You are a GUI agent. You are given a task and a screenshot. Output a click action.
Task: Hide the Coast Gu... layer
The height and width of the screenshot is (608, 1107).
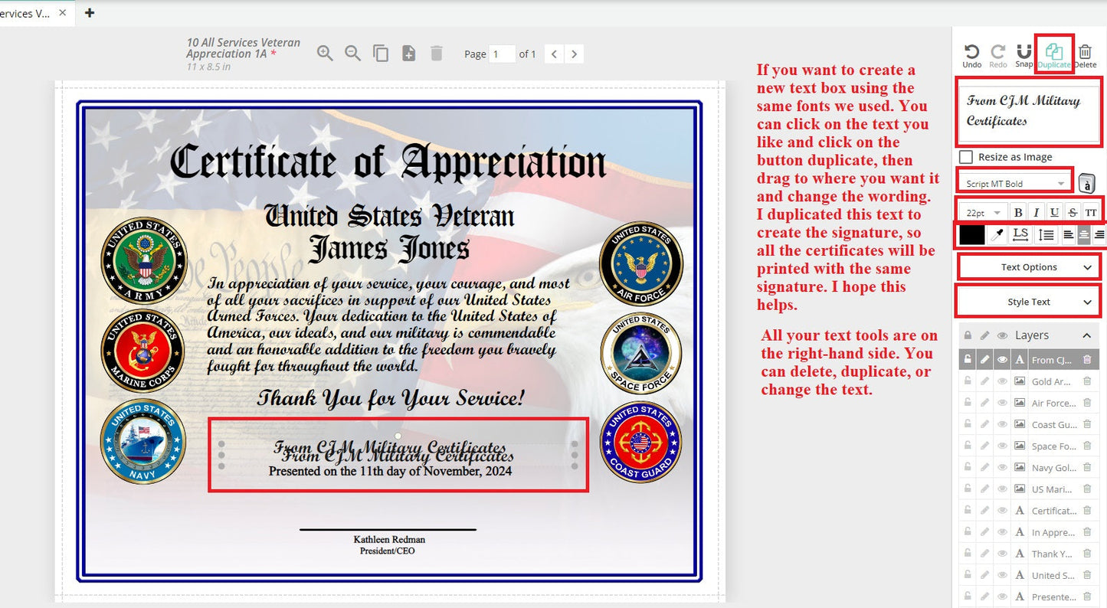click(1002, 424)
